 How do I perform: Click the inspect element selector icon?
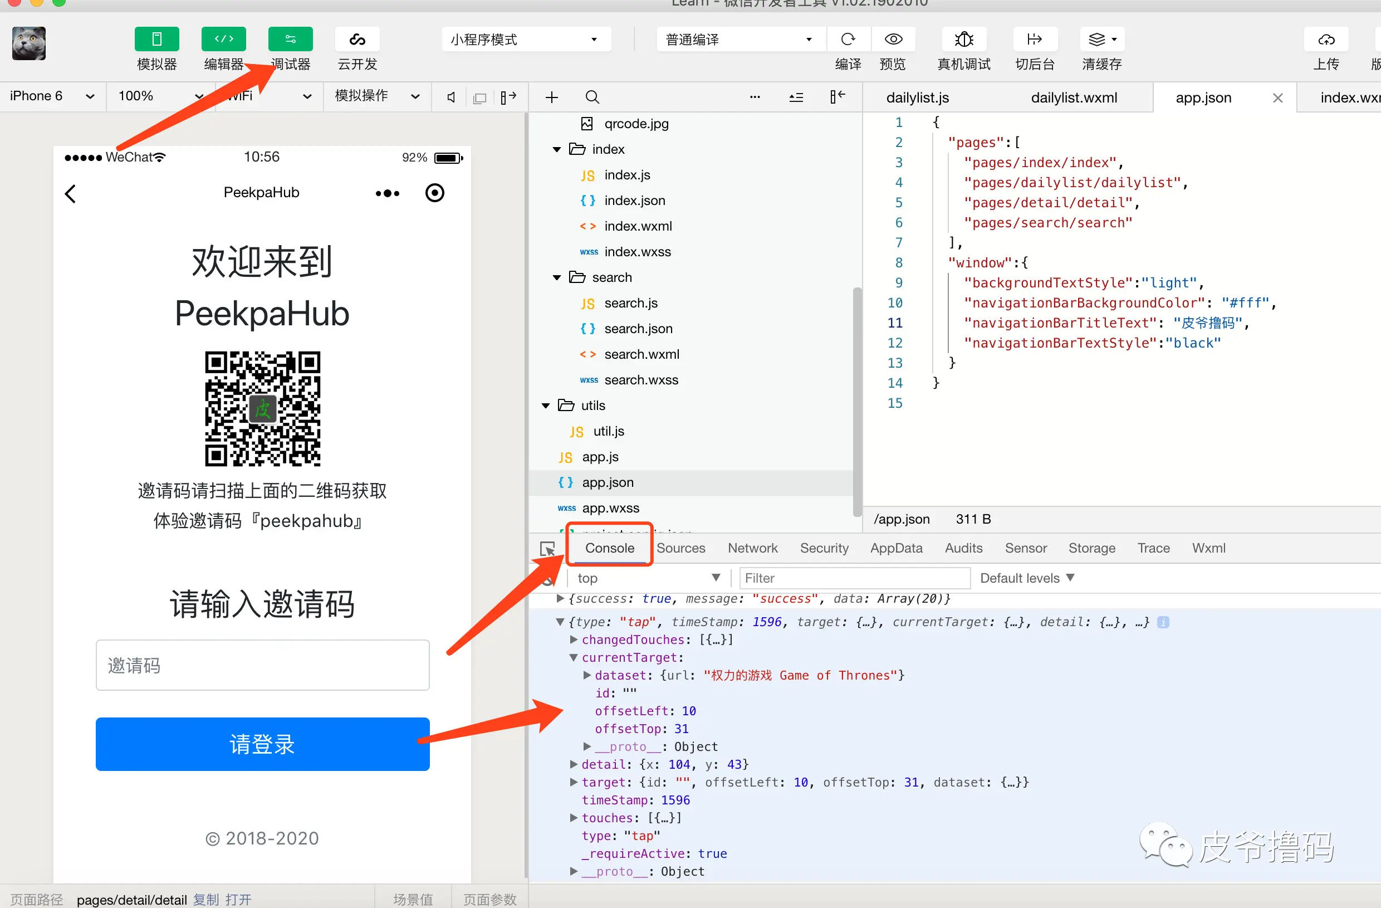coord(547,549)
